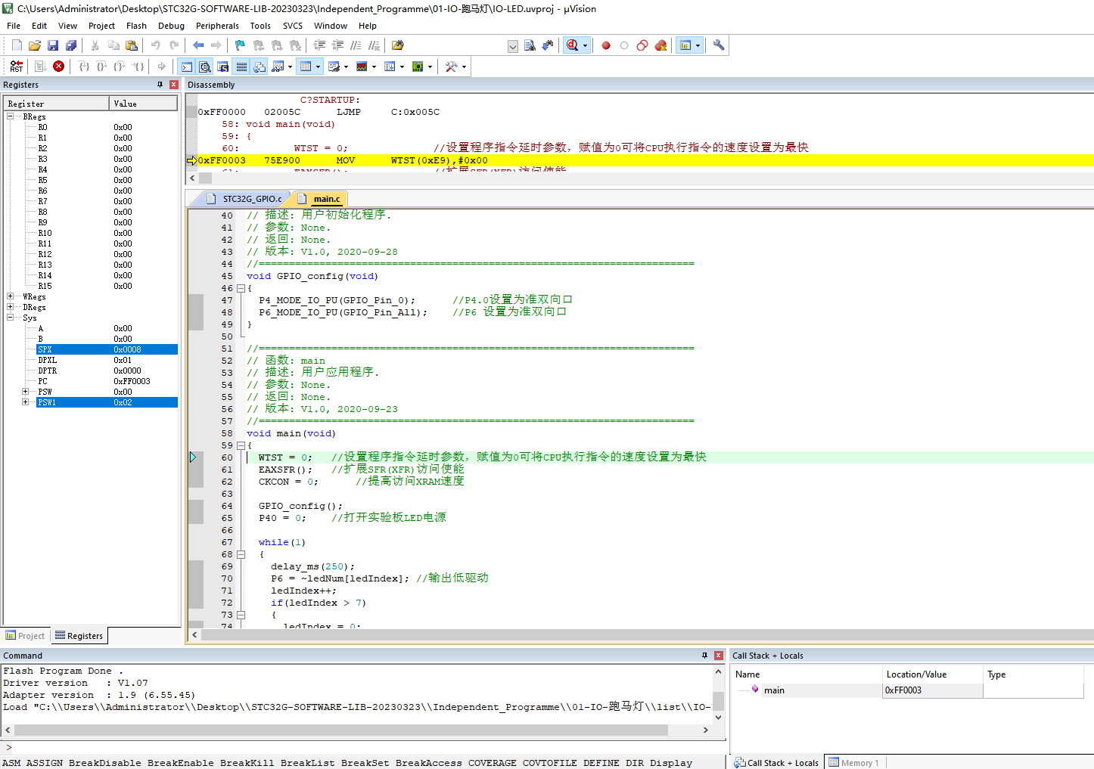Viewport: 1094px width, 769px height.
Task: Click the Command output scroll-down arrow
Action: 719,717
